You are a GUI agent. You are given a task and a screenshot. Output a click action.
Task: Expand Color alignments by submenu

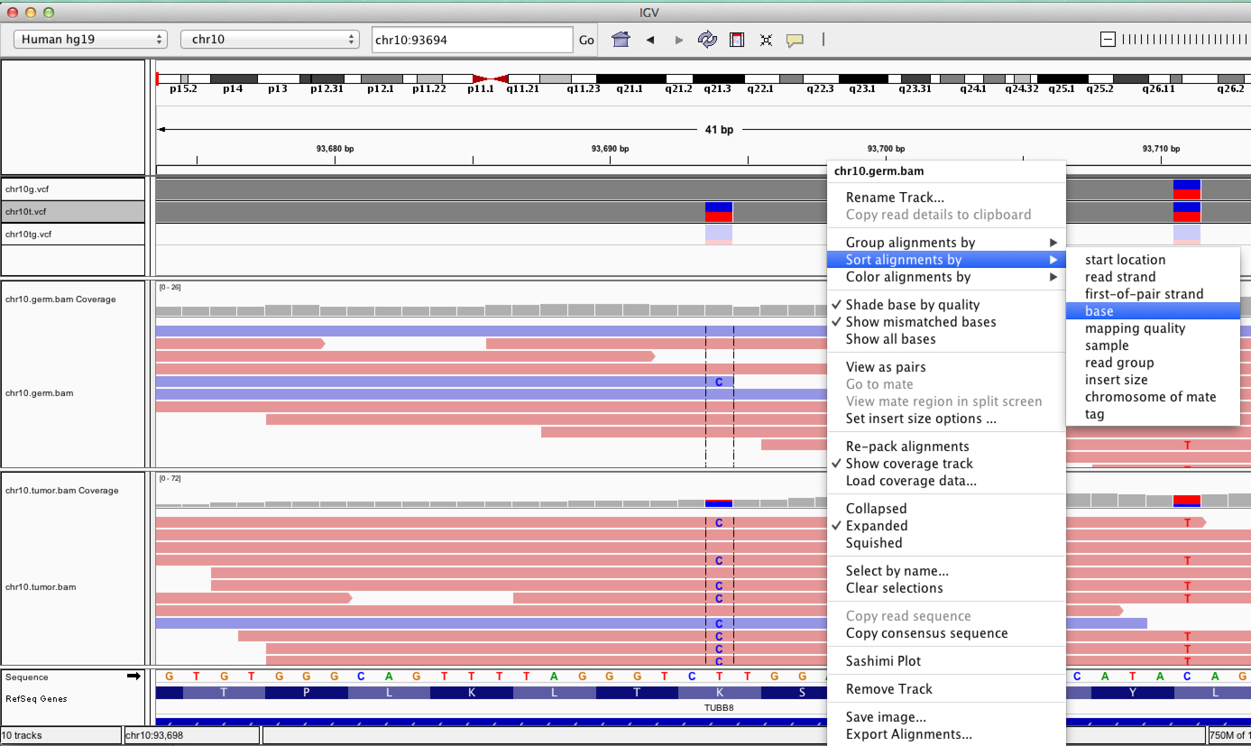[x=946, y=276]
